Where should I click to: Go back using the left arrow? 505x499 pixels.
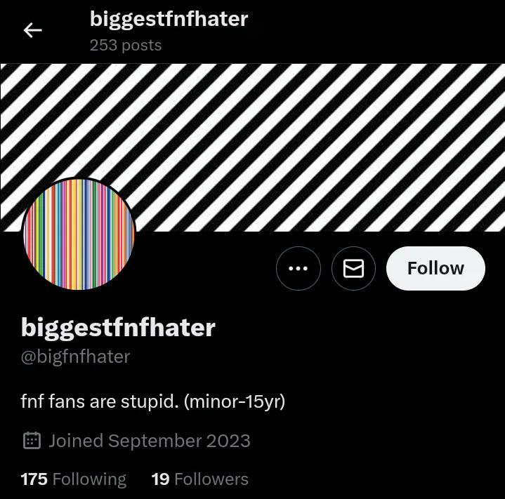[33, 30]
